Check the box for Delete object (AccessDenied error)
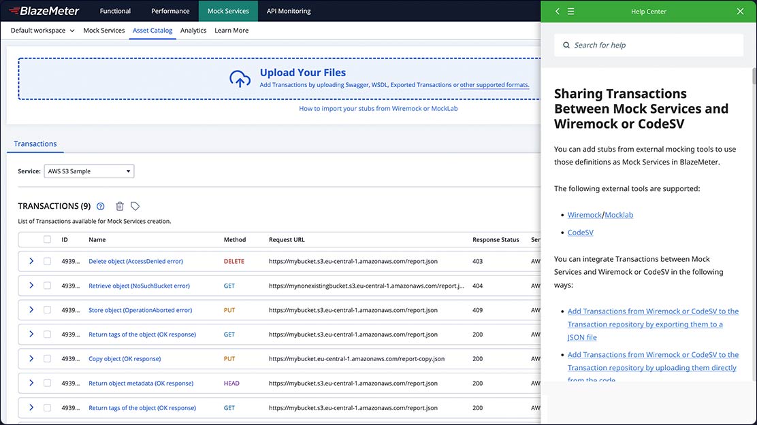Image resolution: width=757 pixels, height=425 pixels. pyautogui.click(x=48, y=261)
